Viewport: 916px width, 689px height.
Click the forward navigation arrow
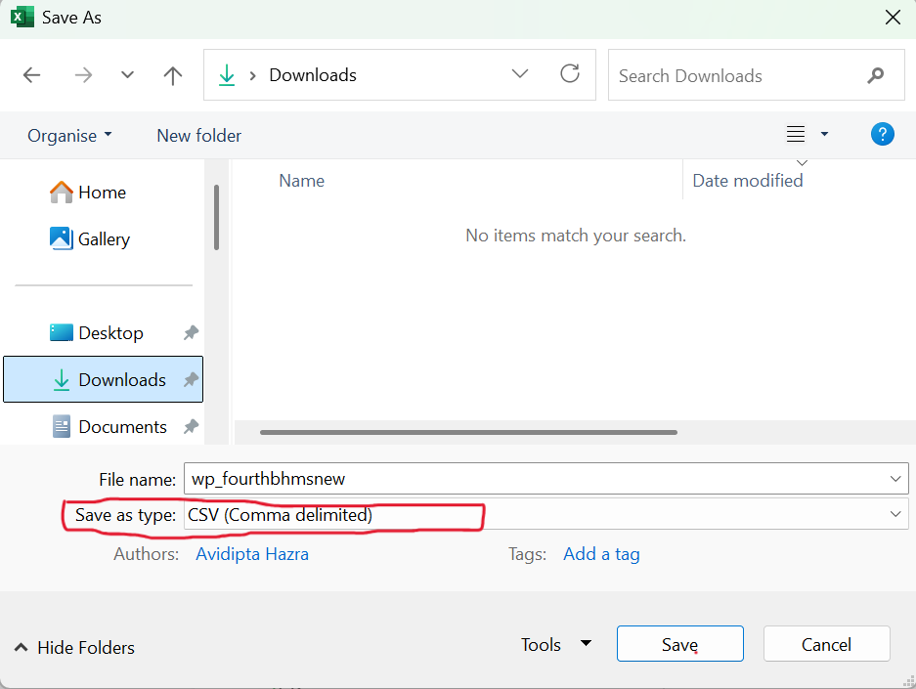[x=83, y=75]
